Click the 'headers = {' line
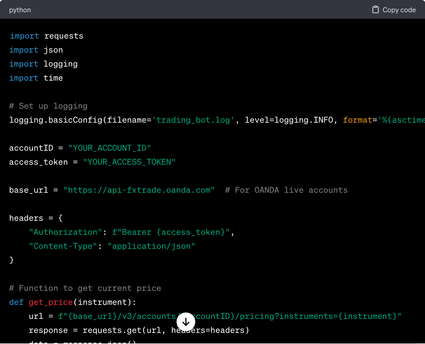425x344 pixels. pyautogui.click(x=36, y=218)
